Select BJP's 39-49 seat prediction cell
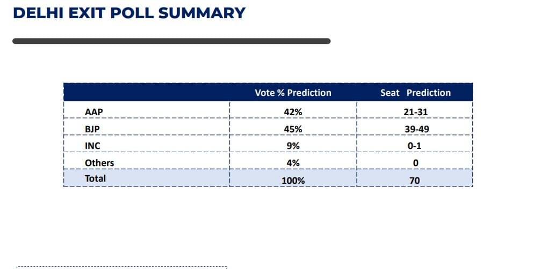 click(415, 129)
